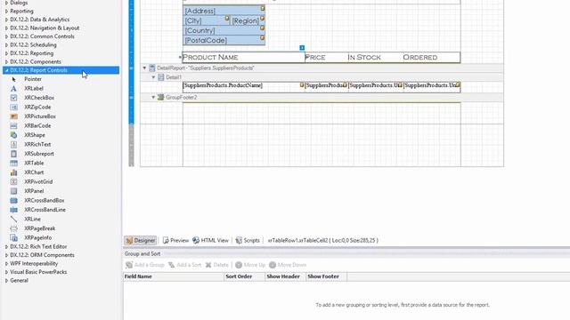The width and height of the screenshot is (570, 320).
Task: Select the Ordered header cell
Action: pyautogui.click(x=431, y=57)
